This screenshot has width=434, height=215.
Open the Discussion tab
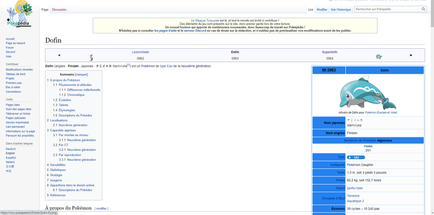(x=59, y=10)
